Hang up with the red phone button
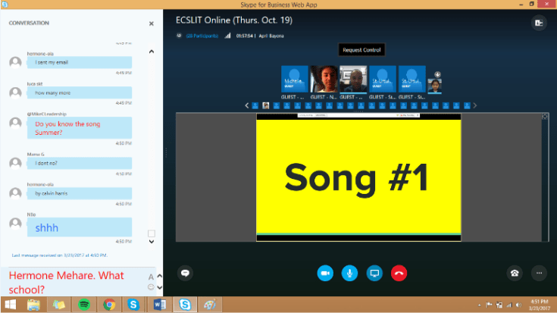The image size is (557, 313). click(399, 273)
